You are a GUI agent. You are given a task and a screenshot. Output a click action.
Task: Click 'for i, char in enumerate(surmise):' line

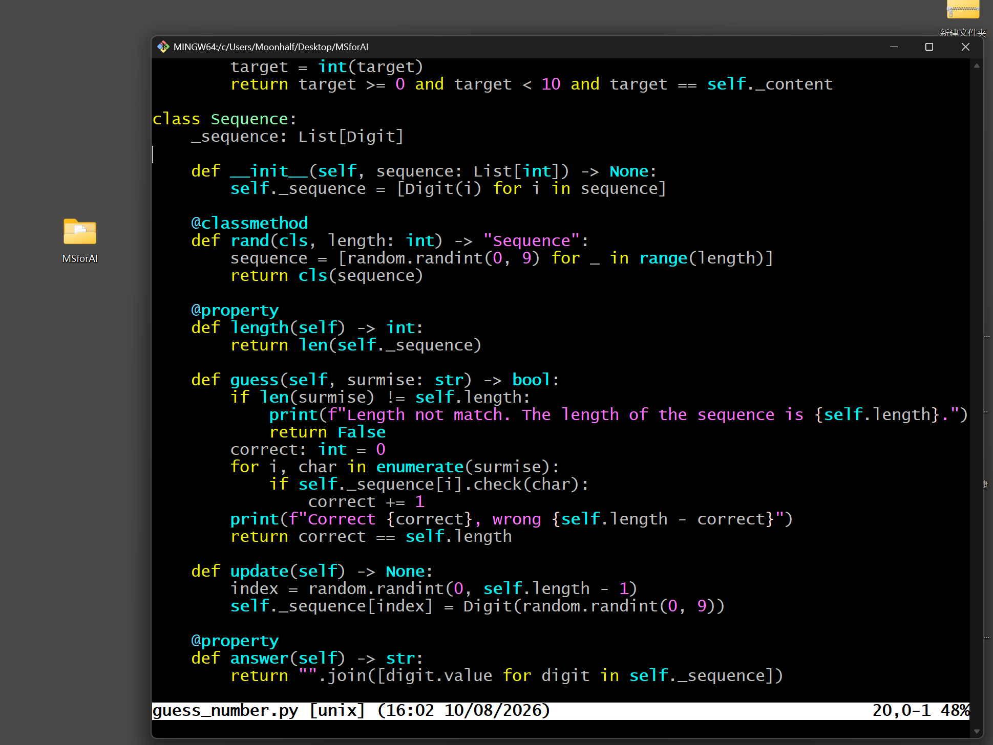(x=395, y=467)
